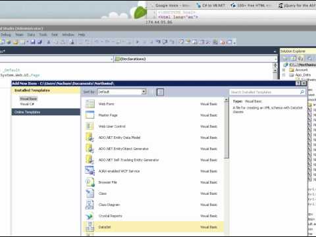316x237 pixels.
Task: Open the Help menu
Action: point(82,35)
